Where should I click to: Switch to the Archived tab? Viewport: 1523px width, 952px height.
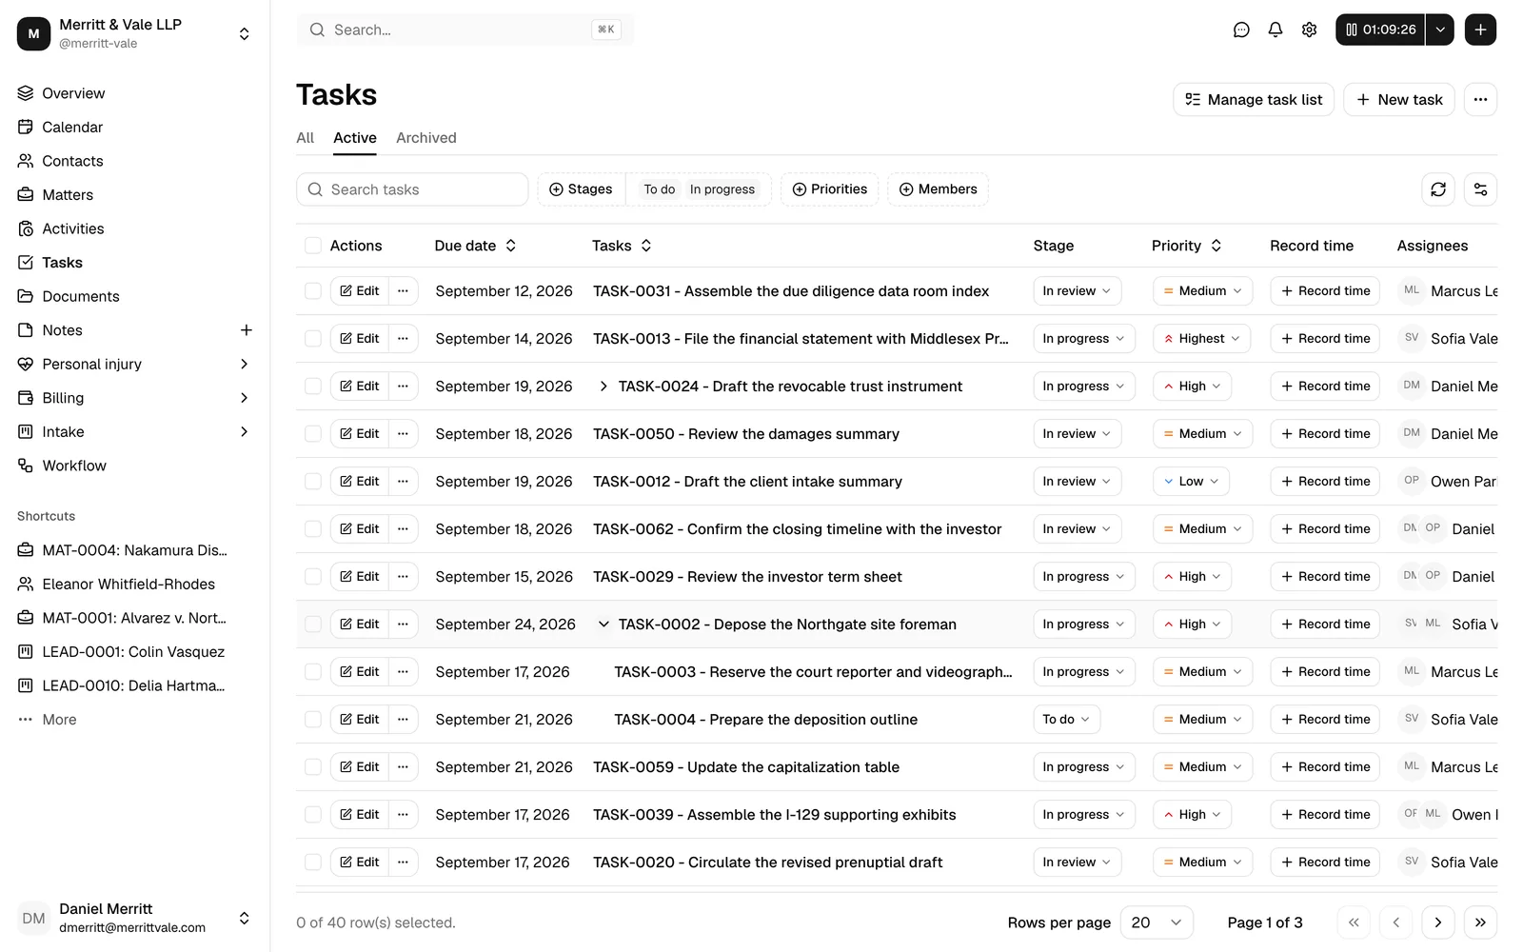pos(426,138)
